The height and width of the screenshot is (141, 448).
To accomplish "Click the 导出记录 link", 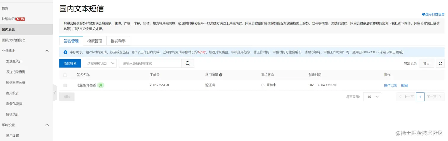I will coord(410,63).
